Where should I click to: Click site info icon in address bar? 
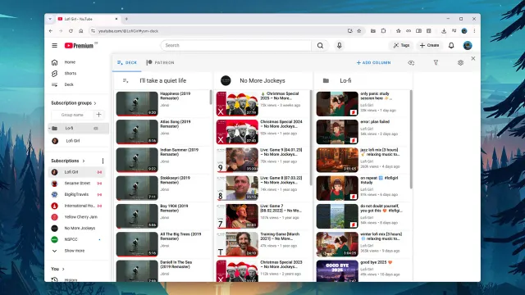pyautogui.click(x=93, y=31)
